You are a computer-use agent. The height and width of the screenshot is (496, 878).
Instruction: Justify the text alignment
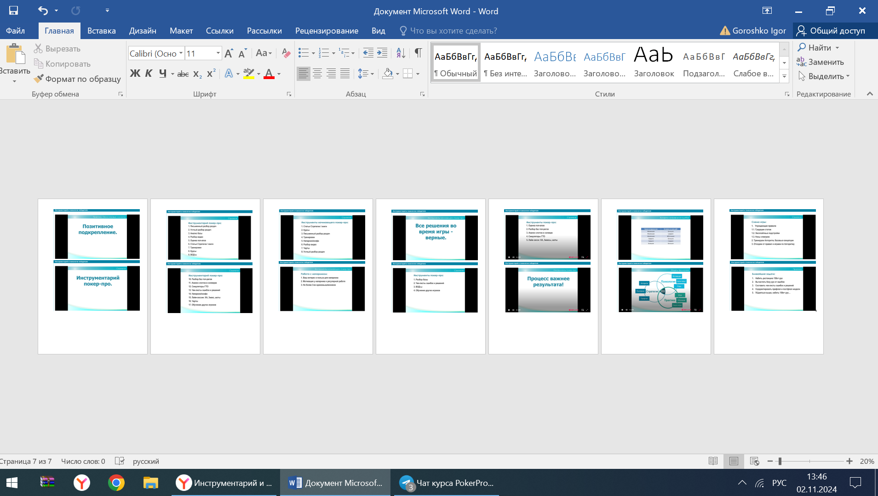pyautogui.click(x=345, y=74)
